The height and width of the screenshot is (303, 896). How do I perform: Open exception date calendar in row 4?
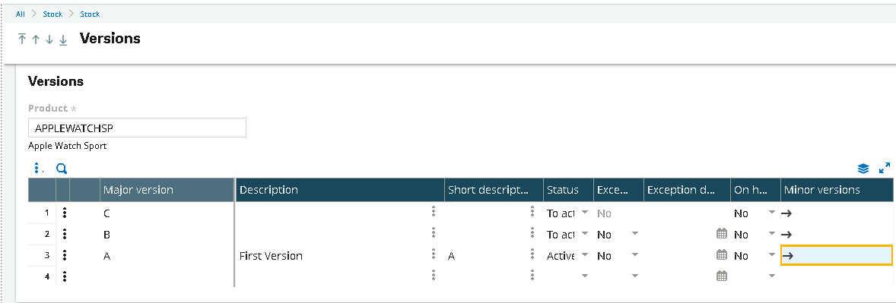[x=722, y=276]
